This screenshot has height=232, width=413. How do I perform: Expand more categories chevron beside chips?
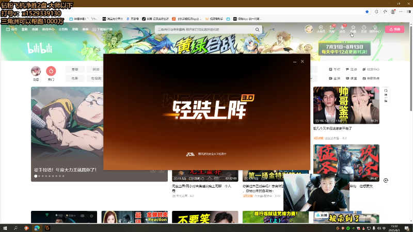312,78
